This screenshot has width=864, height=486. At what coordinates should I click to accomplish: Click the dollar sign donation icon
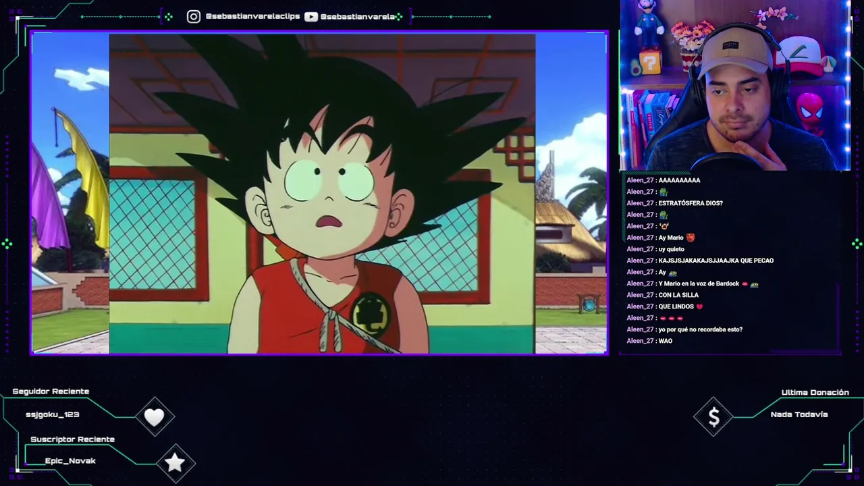(x=713, y=418)
